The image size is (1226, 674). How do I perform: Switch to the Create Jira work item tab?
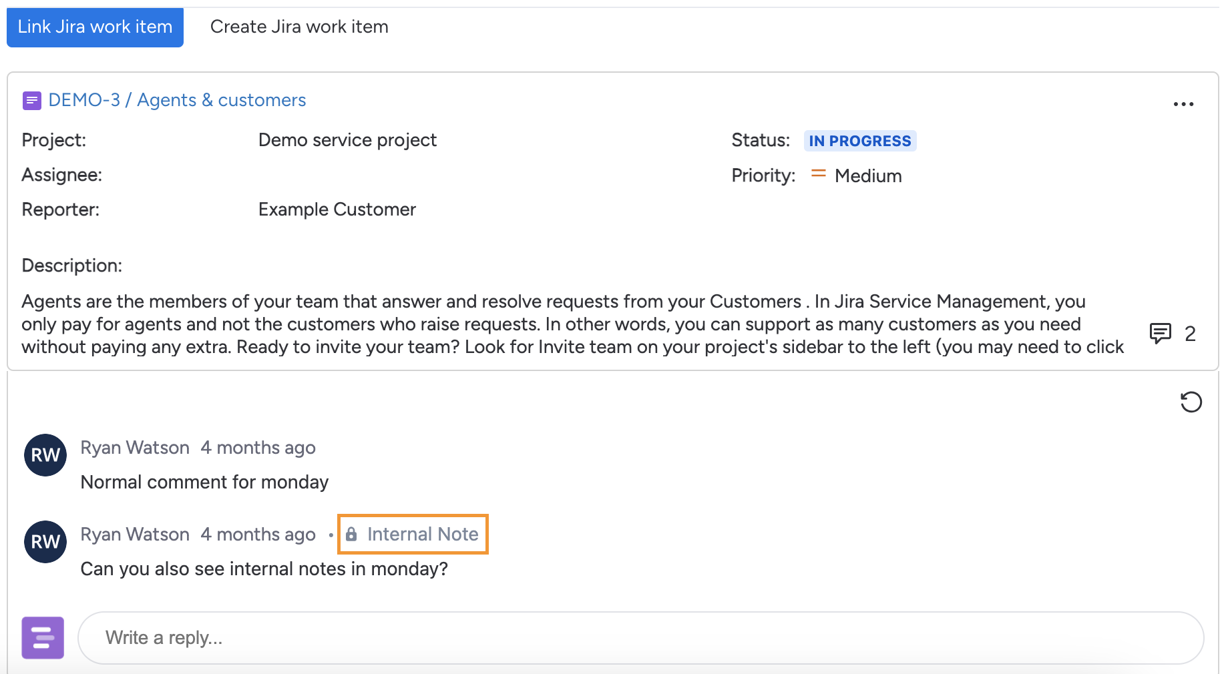click(x=299, y=27)
